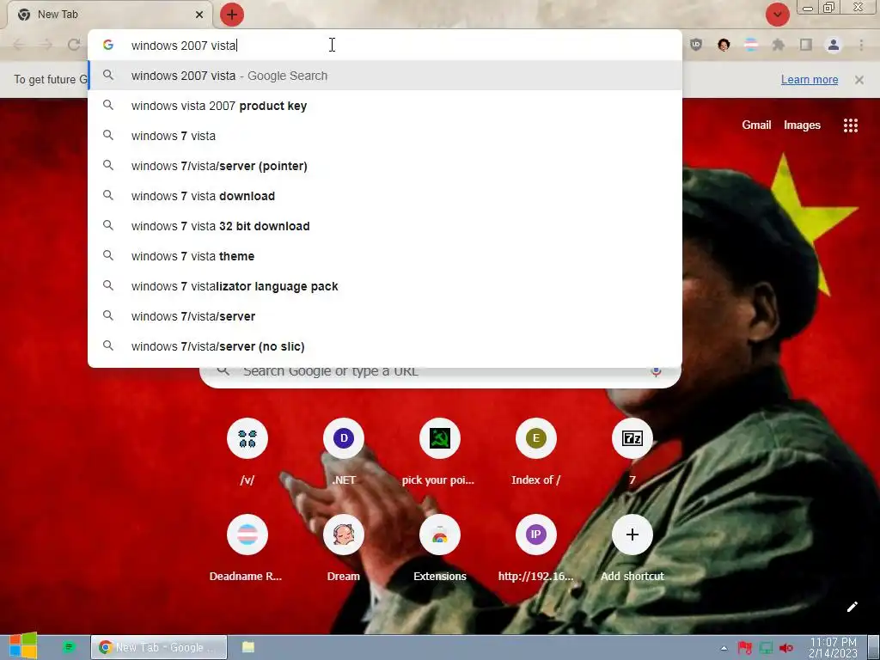Open the Extensions puzzle piece menu
Image resolution: width=880 pixels, height=660 pixels.
click(x=779, y=45)
